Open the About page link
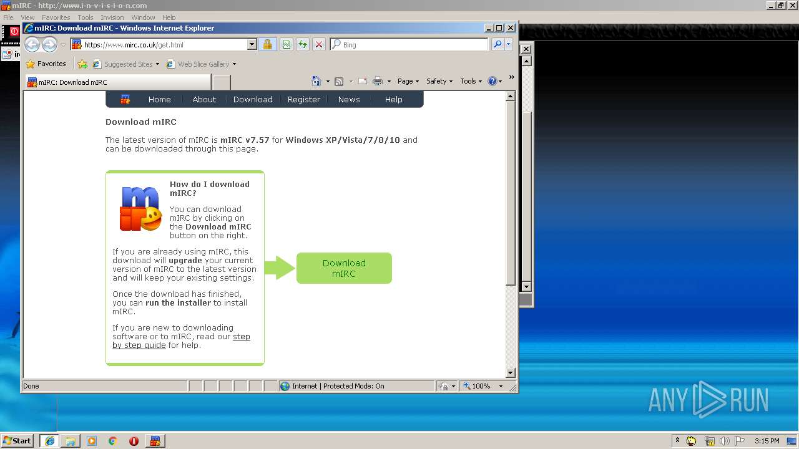This screenshot has height=449, width=799. (204, 99)
